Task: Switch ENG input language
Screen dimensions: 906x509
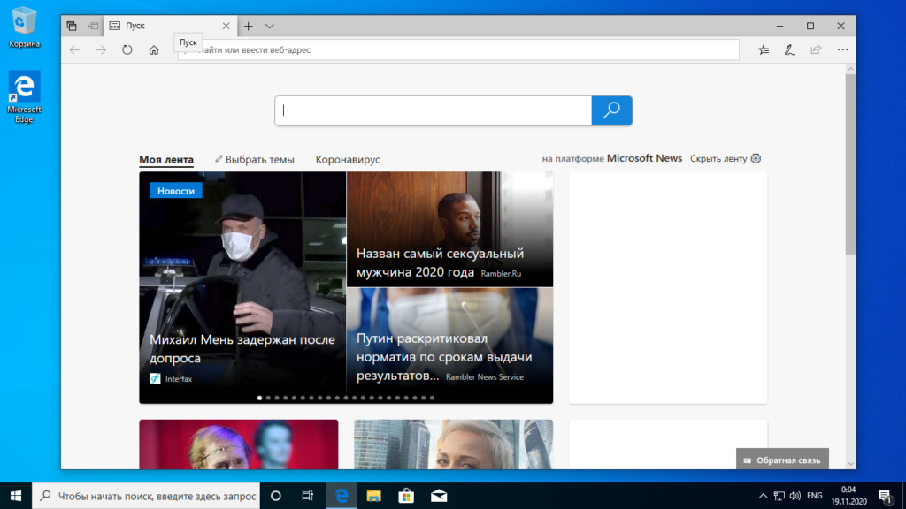Action: (815, 496)
